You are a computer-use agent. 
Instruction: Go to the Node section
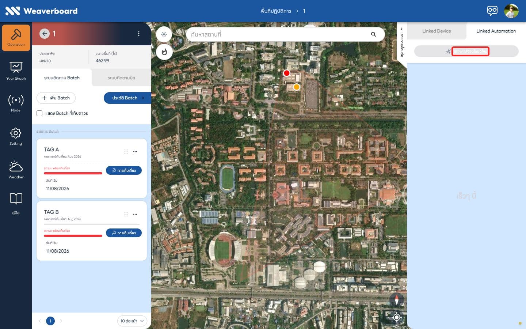coord(16,103)
